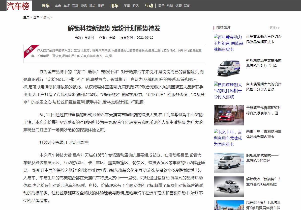
Task: Open the article link 百年黄金动力王炸组合 民族品牌福田皮卡
Action: tap(264, 39)
